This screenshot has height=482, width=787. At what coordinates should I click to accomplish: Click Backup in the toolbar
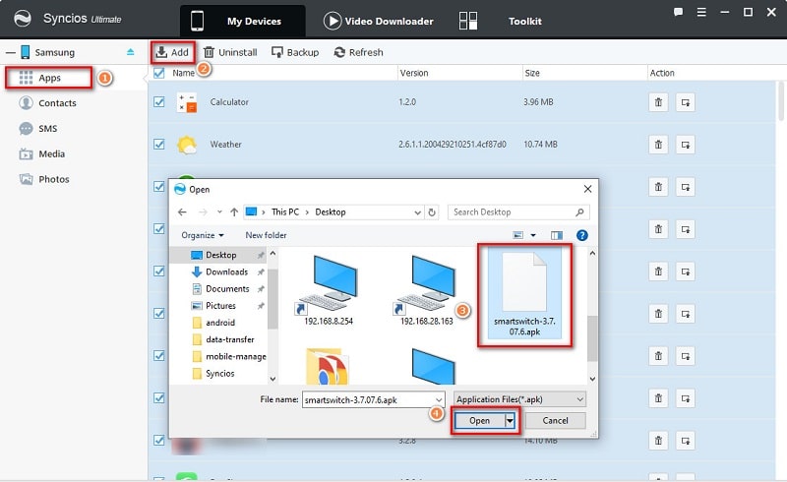pos(295,52)
